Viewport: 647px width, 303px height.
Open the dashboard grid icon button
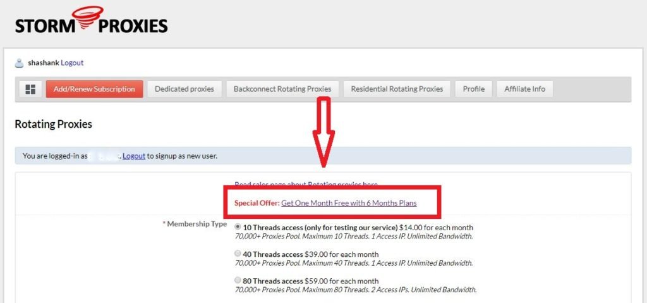point(30,89)
